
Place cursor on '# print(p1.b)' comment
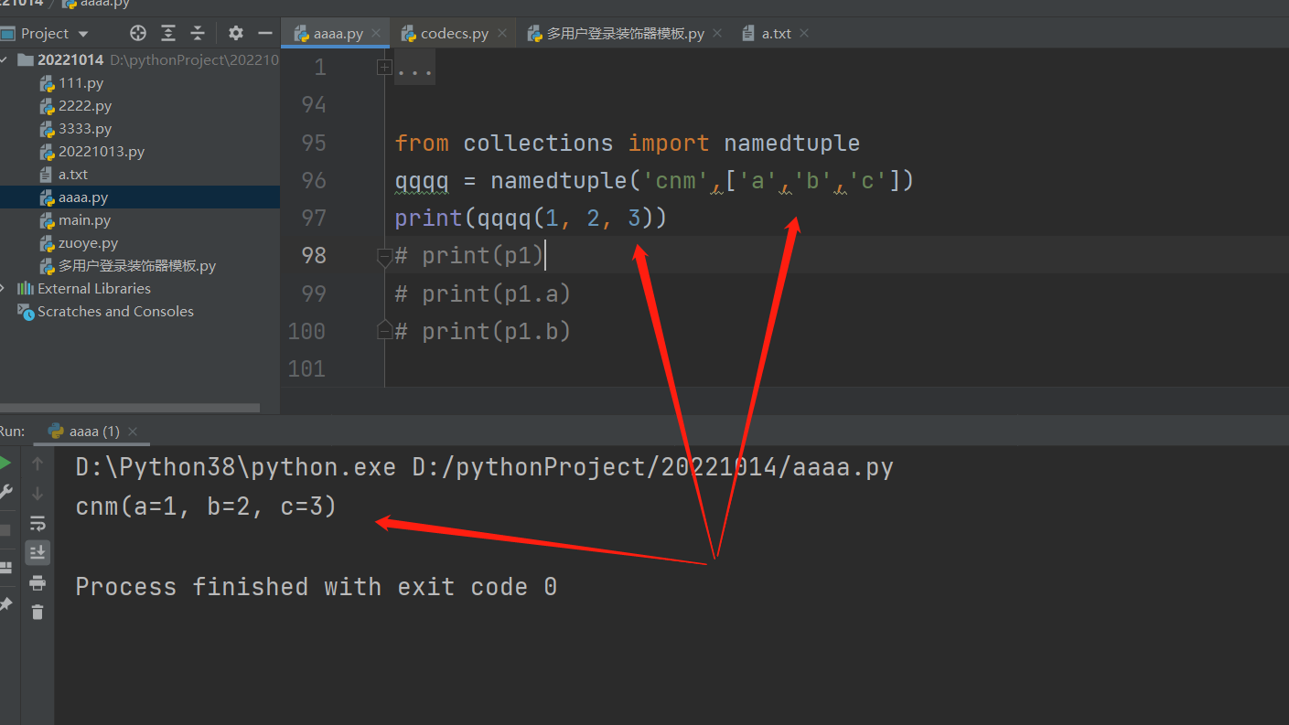pyautogui.click(x=483, y=331)
